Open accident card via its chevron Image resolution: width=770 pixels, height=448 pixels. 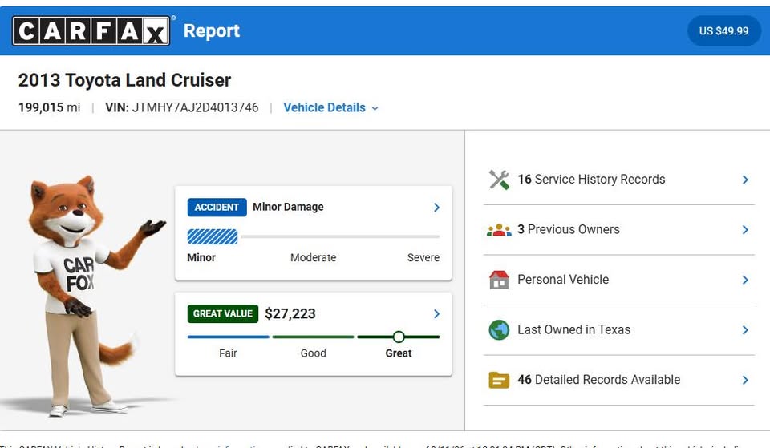tap(436, 208)
